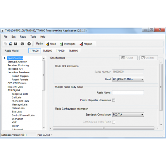Click the Specifications panel horizontal scrollbar thumb
This screenshot has width=166, height=166.
pyautogui.click(x=104, y=128)
